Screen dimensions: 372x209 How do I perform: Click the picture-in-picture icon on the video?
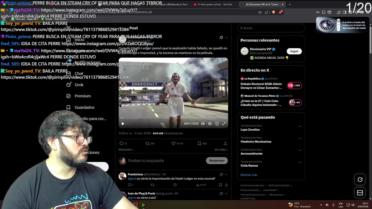(217, 124)
